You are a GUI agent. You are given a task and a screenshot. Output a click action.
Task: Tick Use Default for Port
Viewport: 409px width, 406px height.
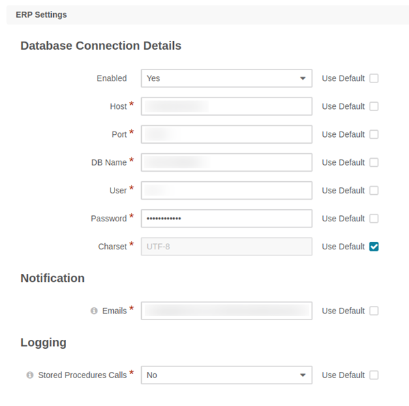pyautogui.click(x=374, y=134)
